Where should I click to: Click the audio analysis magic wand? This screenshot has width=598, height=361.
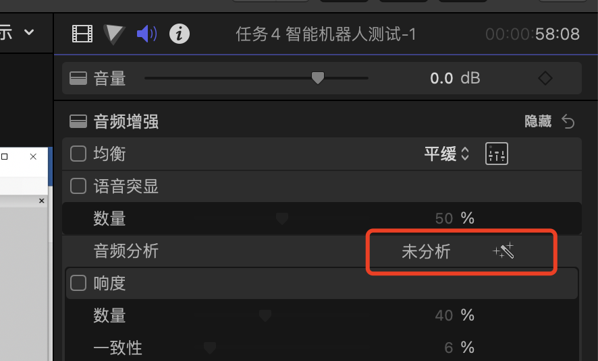coord(504,251)
